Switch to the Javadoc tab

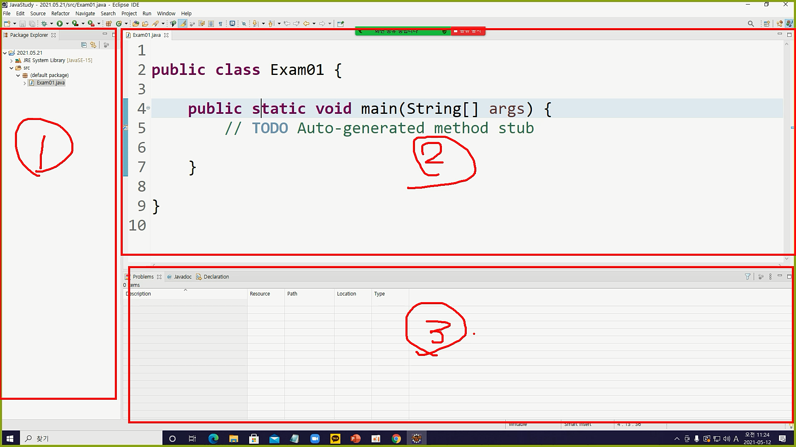pos(182,276)
